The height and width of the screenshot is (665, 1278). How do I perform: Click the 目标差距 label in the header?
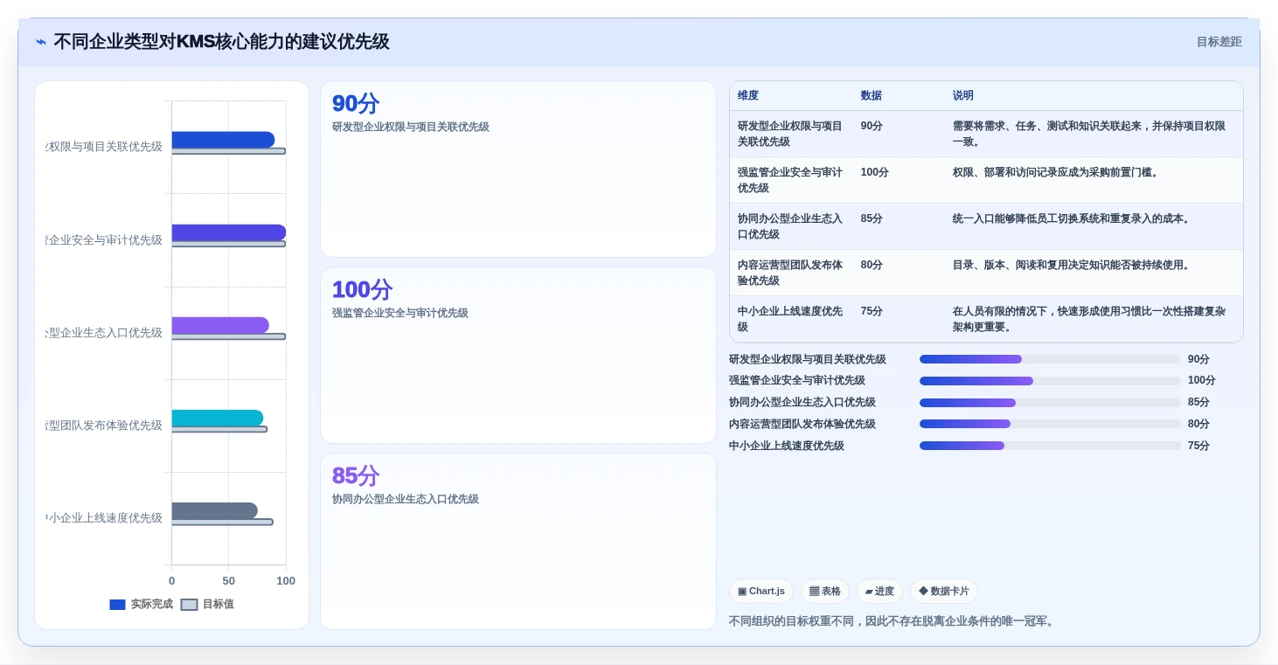pyautogui.click(x=1219, y=42)
